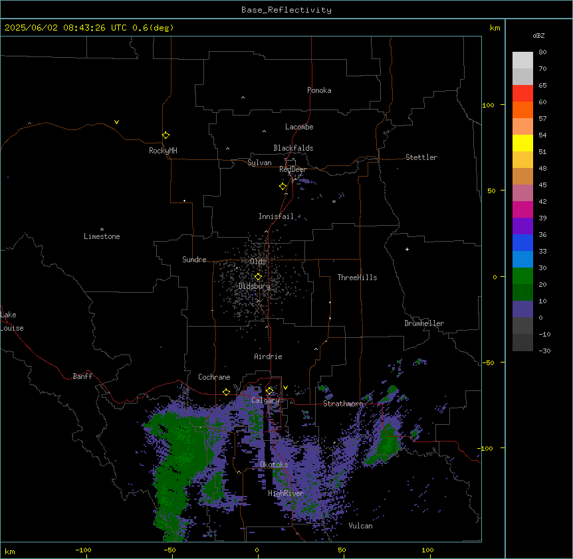
Task: Click the Banff town label
Action: (82, 376)
